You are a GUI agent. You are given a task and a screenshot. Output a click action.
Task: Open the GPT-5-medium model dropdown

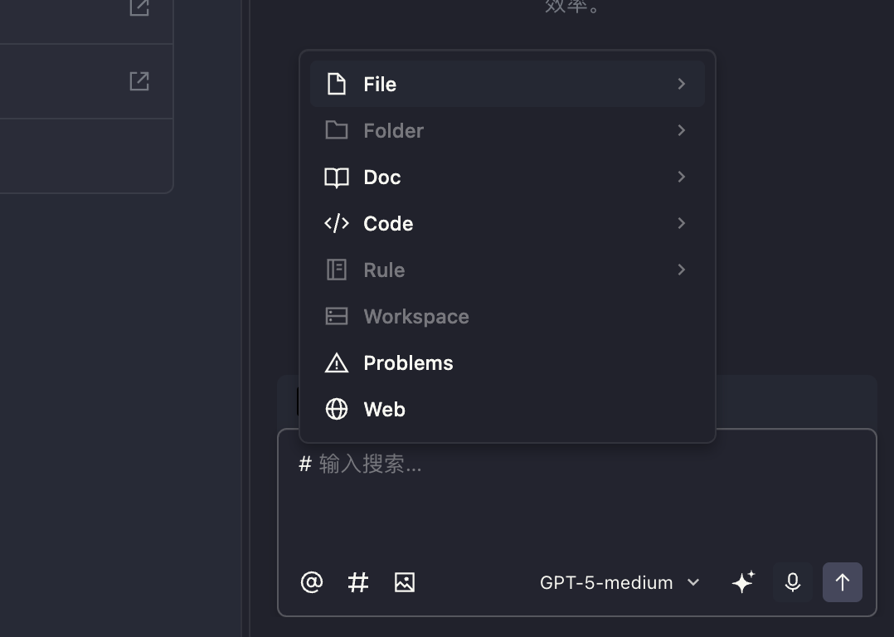[618, 582]
